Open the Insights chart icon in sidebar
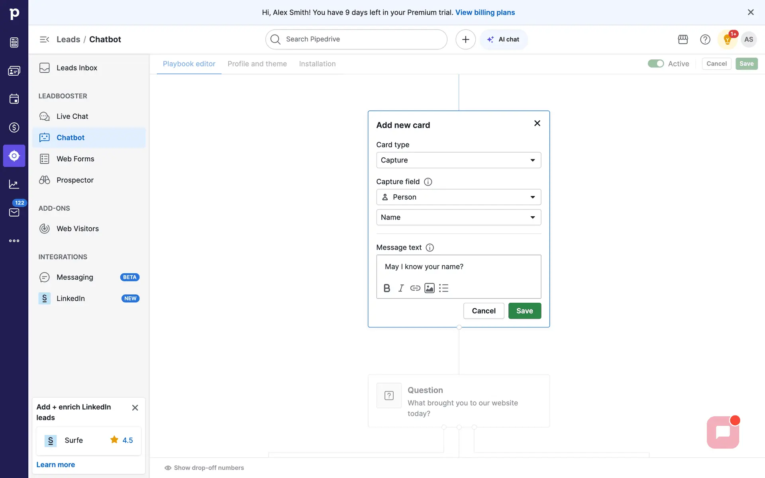The width and height of the screenshot is (765, 478). coord(14,184)
